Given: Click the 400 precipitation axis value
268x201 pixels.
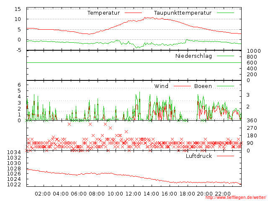Looking at the screenshot, I should 252,69.
